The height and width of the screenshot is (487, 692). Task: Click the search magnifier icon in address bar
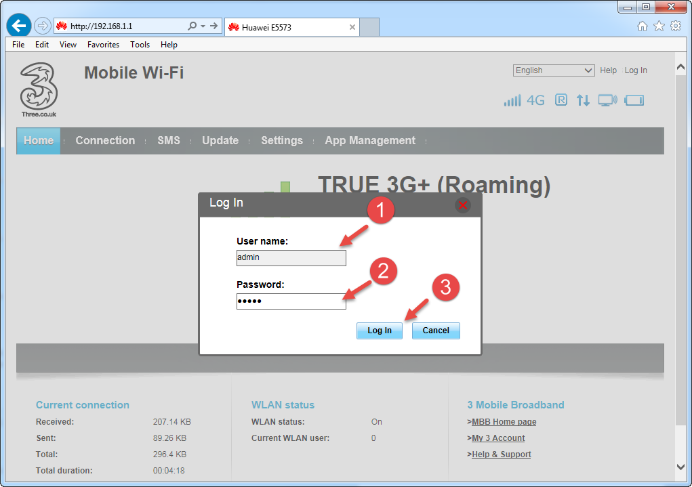(192, 26)
